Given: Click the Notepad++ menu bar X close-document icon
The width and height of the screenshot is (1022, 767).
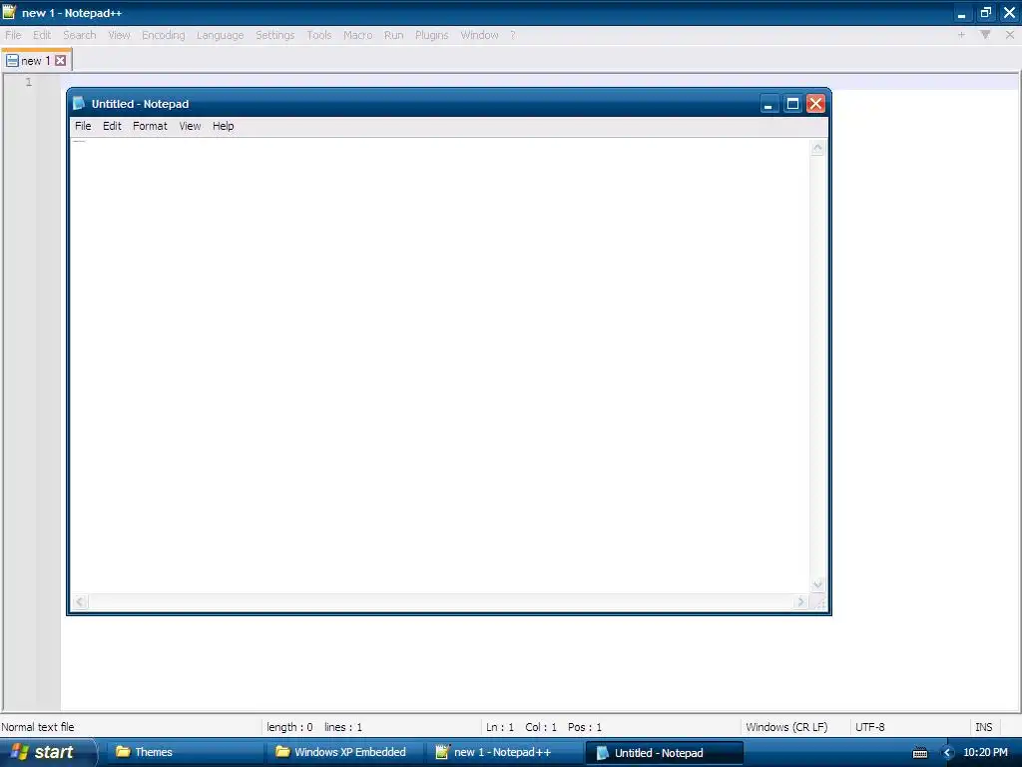Looking at the screenshot, I should coord(1010,35).
